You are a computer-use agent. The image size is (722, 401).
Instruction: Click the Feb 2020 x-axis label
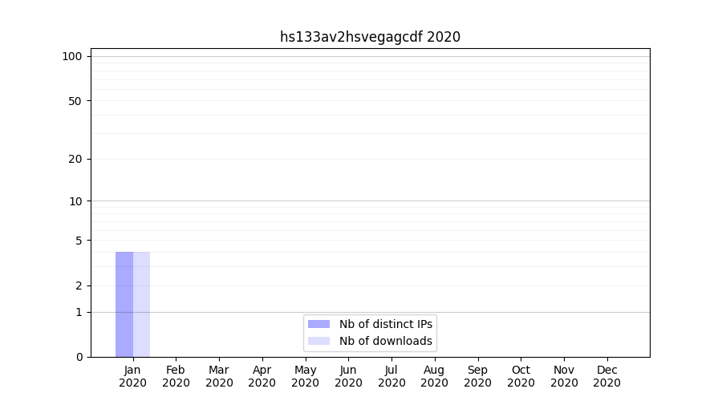[176, 376]
